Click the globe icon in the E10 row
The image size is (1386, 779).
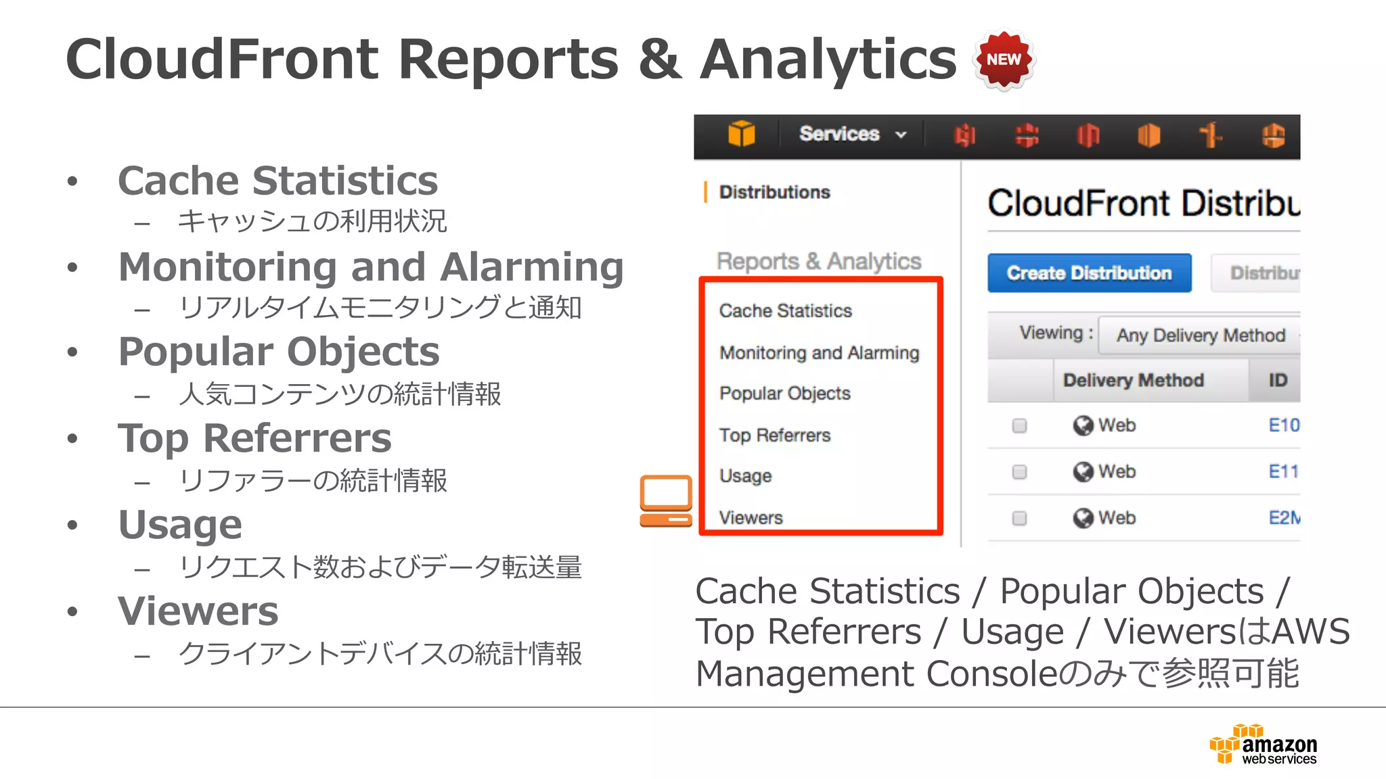tap(1083, 425)
